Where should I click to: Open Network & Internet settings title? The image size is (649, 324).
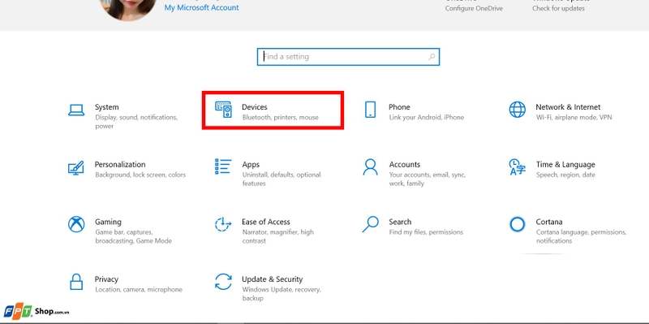click(568, 107)
